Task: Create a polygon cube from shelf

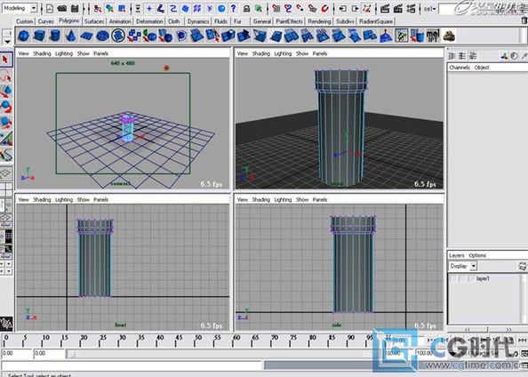Action: 39,36
